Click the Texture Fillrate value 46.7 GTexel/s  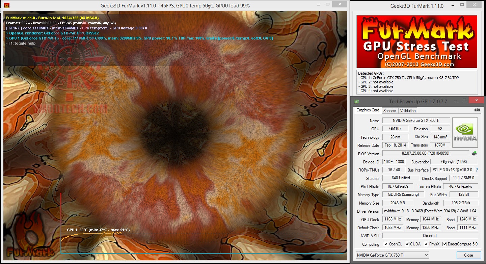pyautogui.click(x=460, y=186)
